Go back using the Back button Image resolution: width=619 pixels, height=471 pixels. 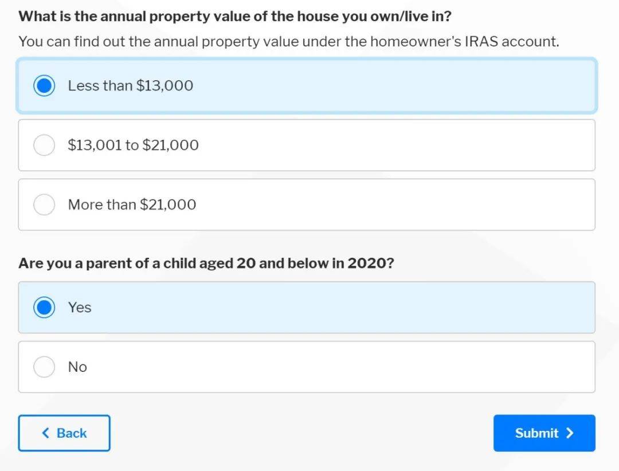coord(64,433)
